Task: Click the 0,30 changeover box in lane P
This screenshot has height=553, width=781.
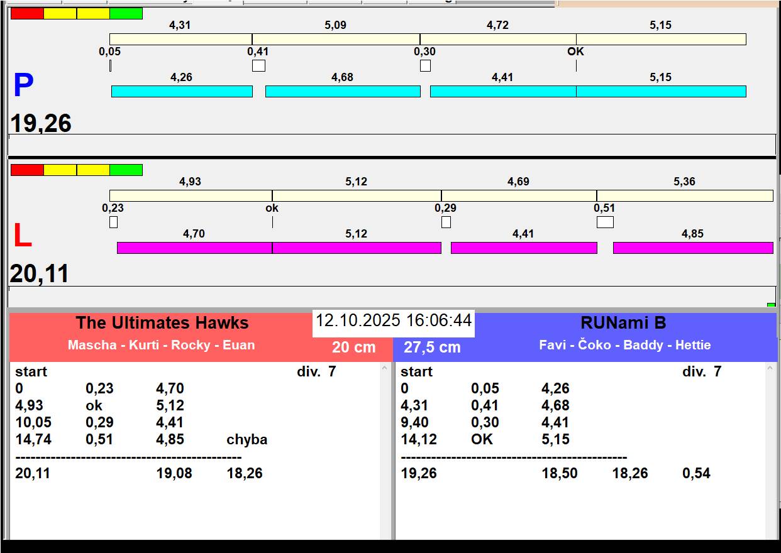Action: coord(425,65)
